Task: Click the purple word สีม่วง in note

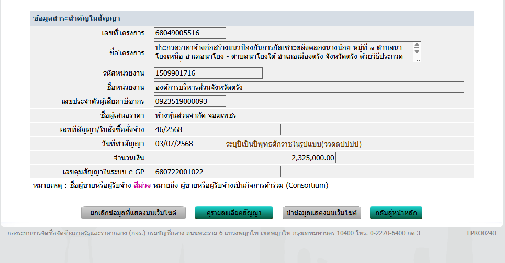Action: pos(142,185)
